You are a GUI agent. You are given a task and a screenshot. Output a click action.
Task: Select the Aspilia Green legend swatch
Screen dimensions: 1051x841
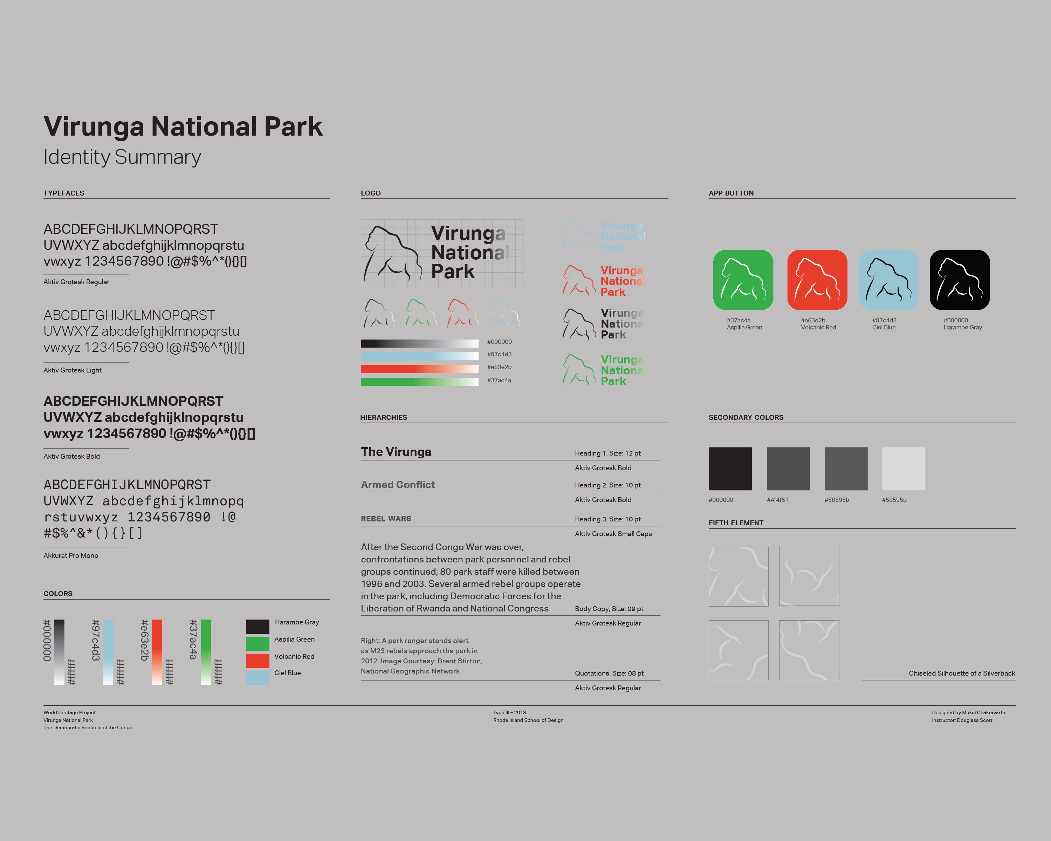pos(258,644)
